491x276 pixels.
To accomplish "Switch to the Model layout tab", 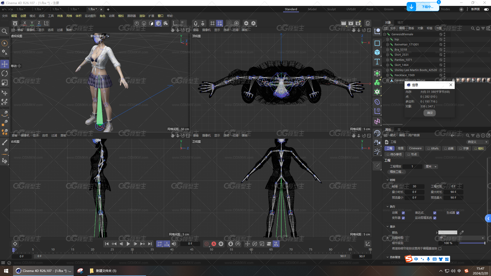I will coord(312,9).
